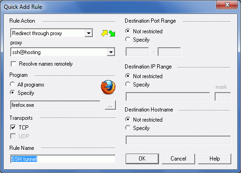Close the Quick Add Rule dialog
This screenshot has height=173, width=241.
pos(227,5)
